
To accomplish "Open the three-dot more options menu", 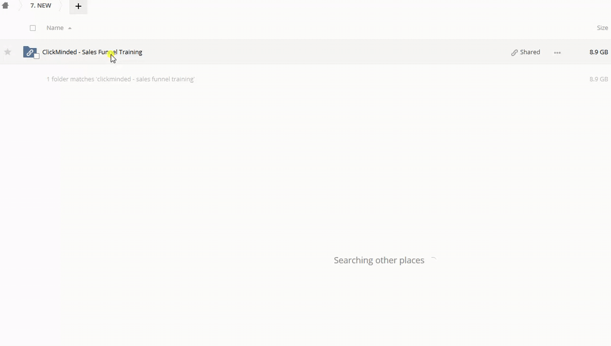I will tap(557, 52).
